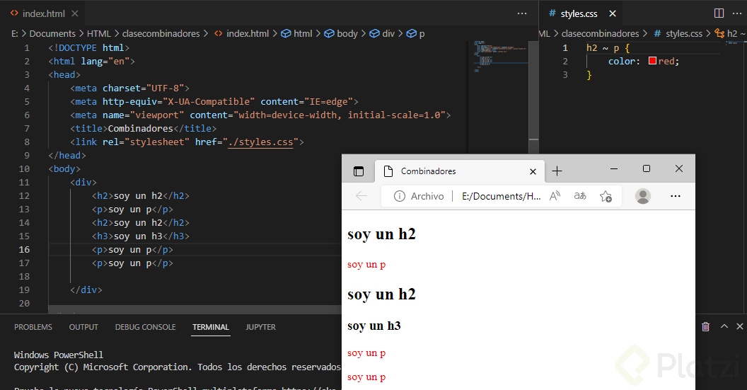Follow the ./styles.css href link

click(260, 142)
